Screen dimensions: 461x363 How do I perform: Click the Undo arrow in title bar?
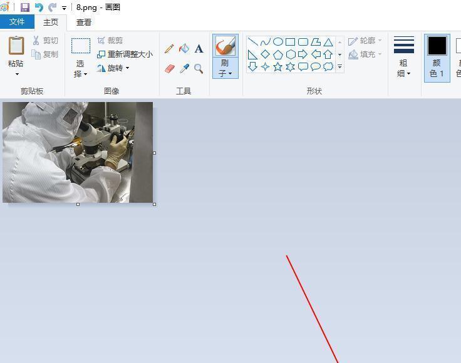(39, 8)
